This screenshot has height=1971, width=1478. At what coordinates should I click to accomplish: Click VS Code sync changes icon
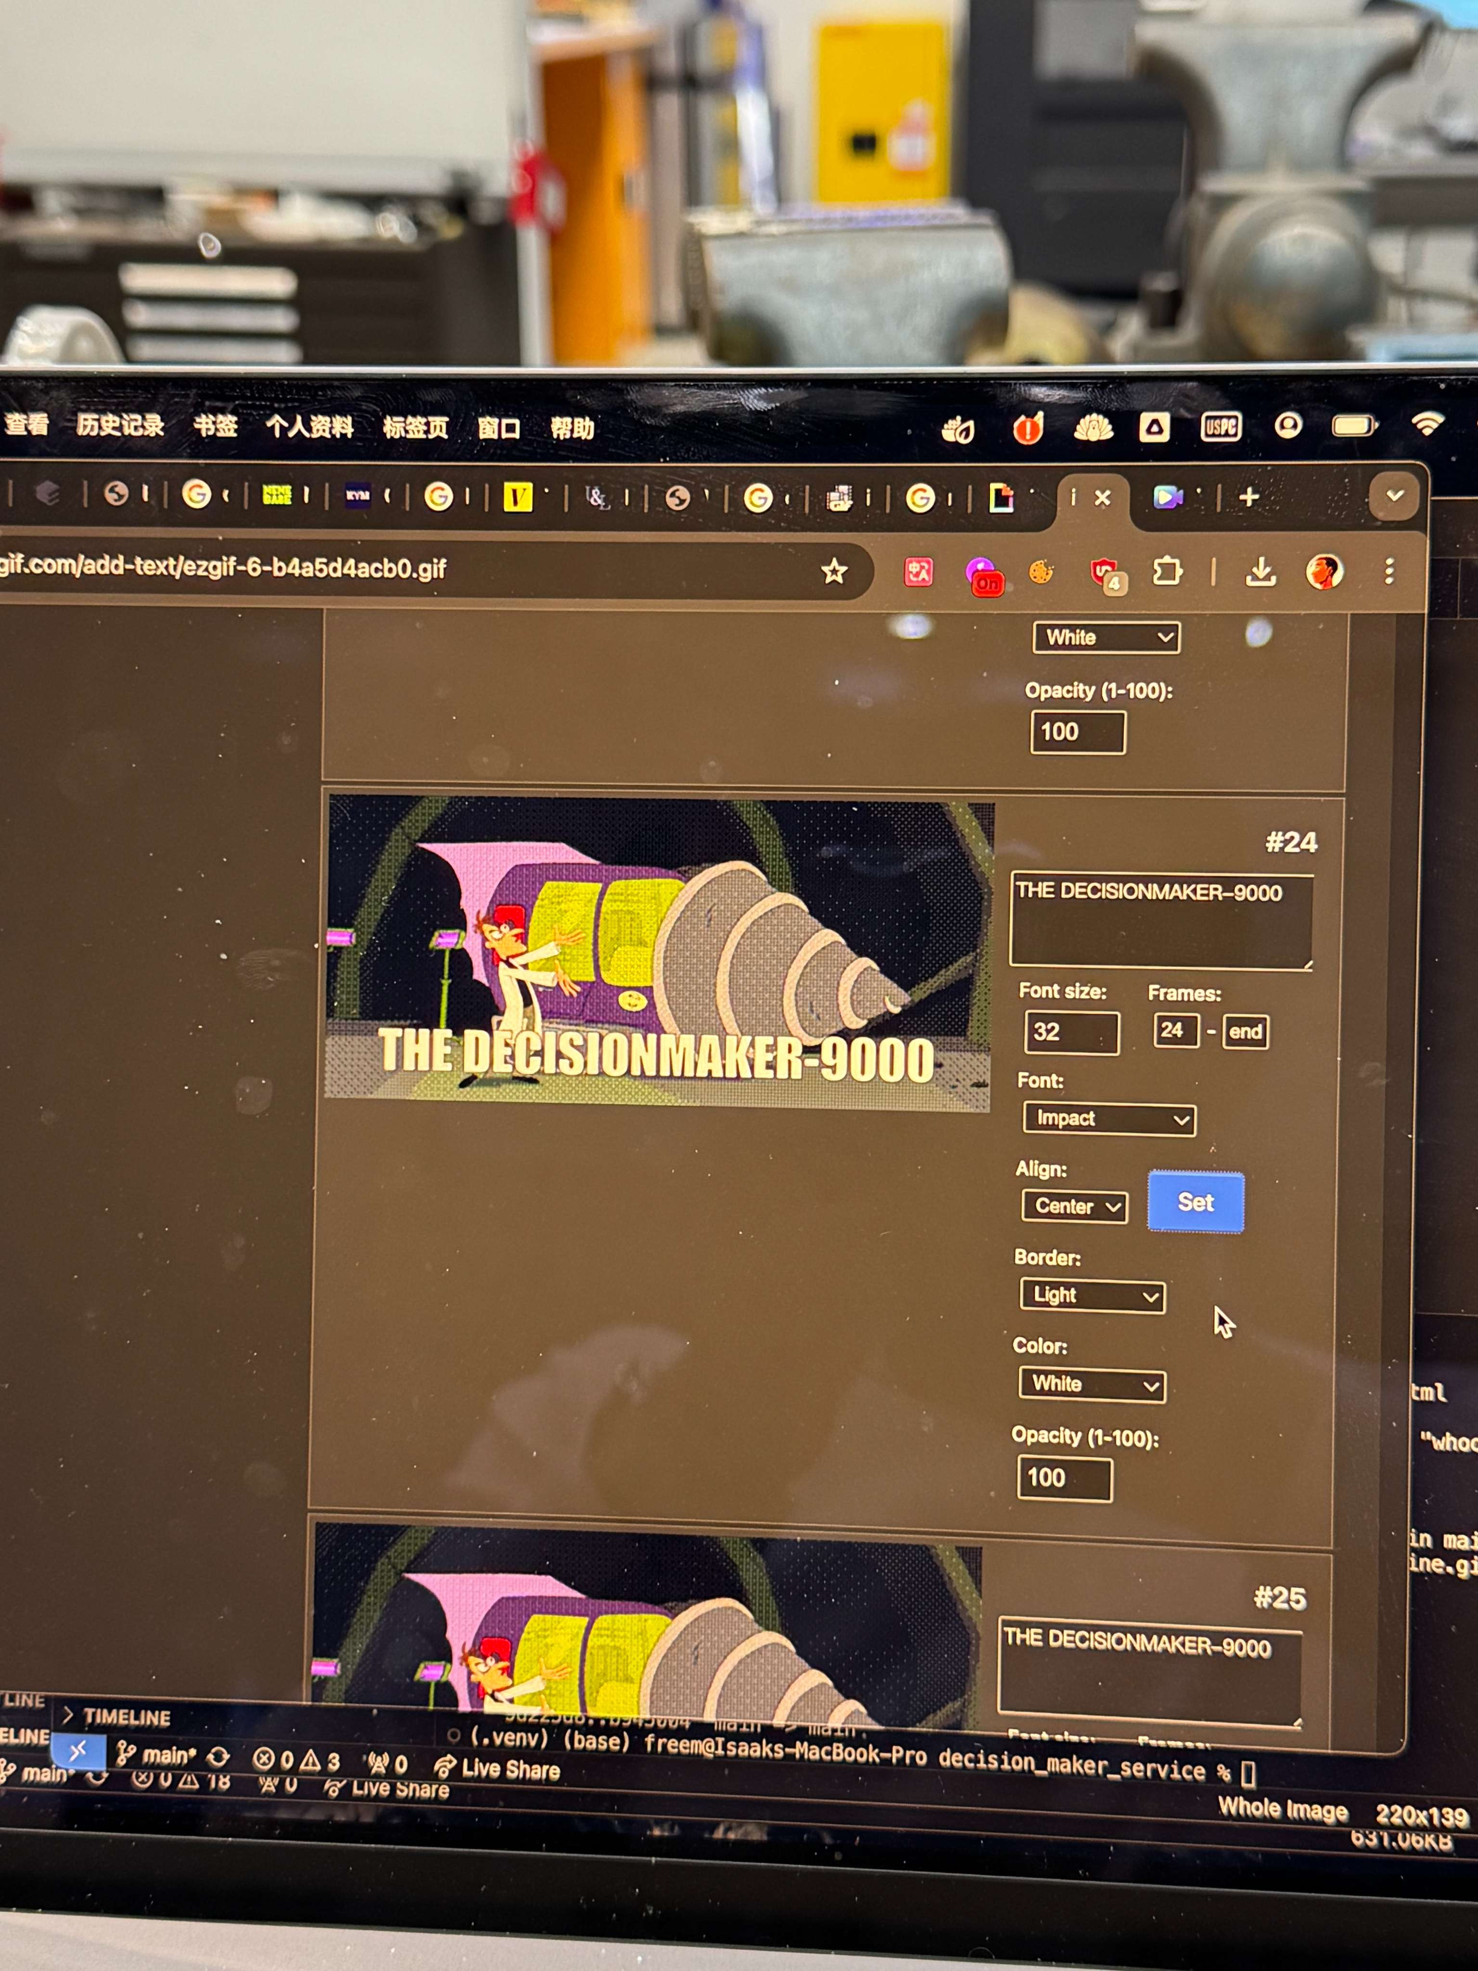click(x=218, y=1757)
